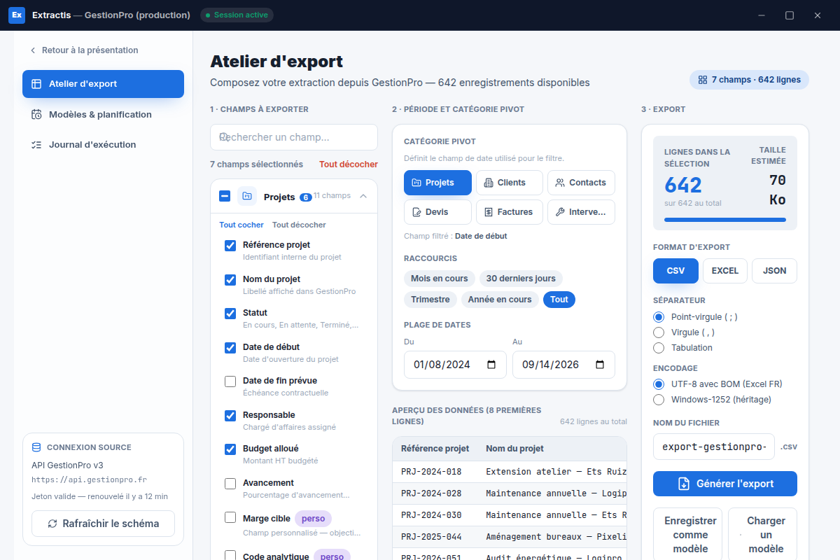The height and width of the screenshot is (560, 840).
Task: Click the red Tout décocher link beside 7 champs sélectionnés
Action: tap(349, 164)
